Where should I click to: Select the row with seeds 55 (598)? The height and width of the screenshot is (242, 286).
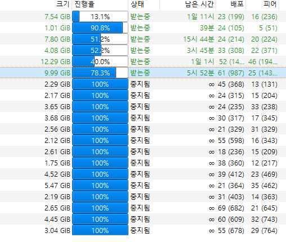(x=143, y=140)
